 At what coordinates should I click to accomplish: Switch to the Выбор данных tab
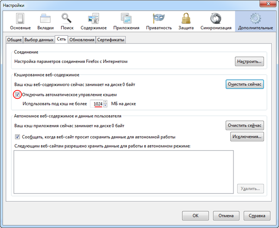39,40
